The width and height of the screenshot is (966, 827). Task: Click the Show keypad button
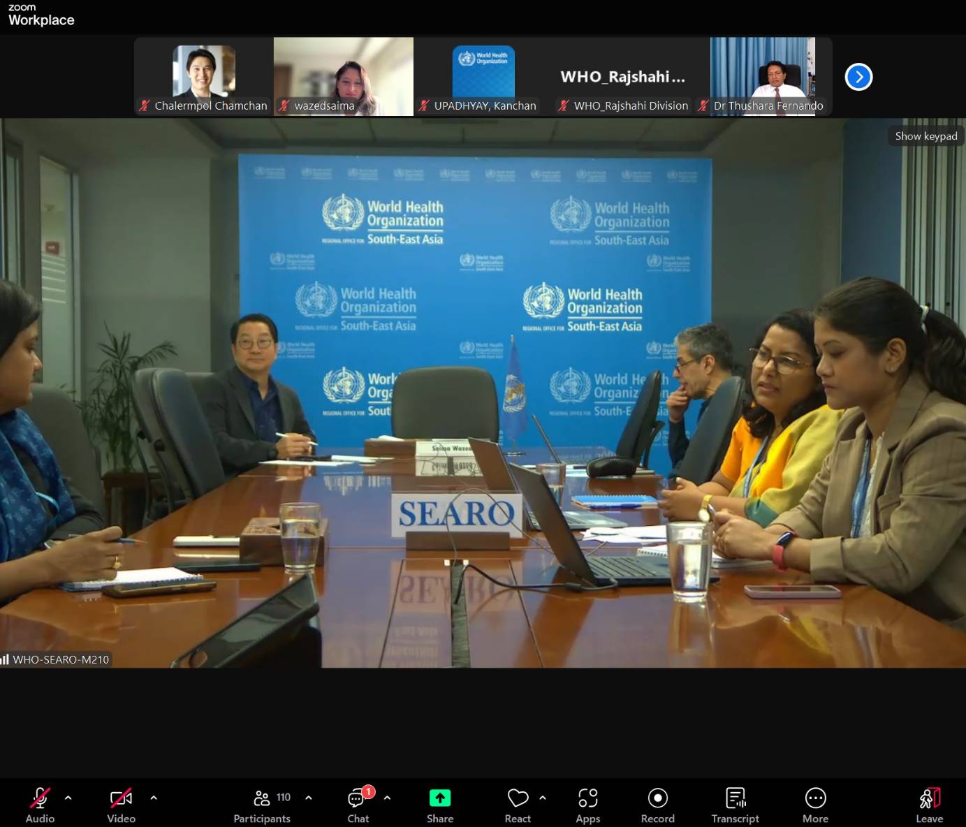point(925,136)
